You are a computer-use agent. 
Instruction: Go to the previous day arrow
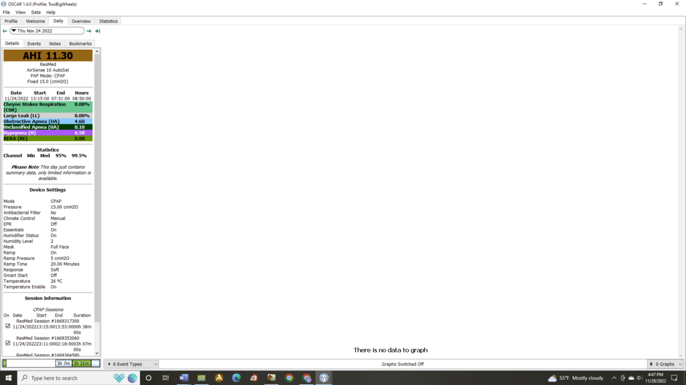coord(5,31)
